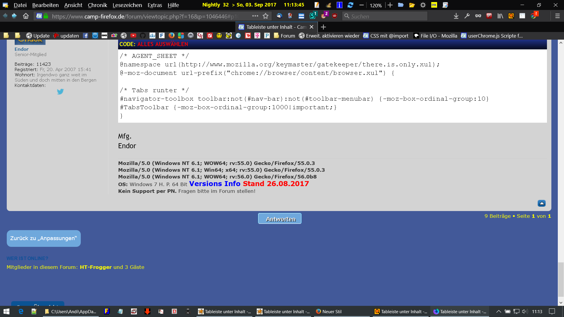Image resolution: width=564 pixels, height=317 pixels.
Task: Open the Downloads arrow icon
Action: [456, 16]
